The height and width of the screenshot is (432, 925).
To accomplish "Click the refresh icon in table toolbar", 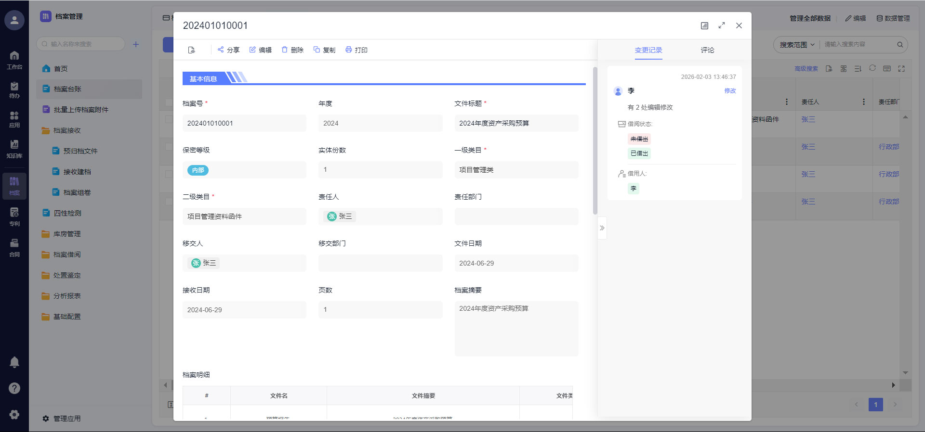I will click(x=872, y=68).
